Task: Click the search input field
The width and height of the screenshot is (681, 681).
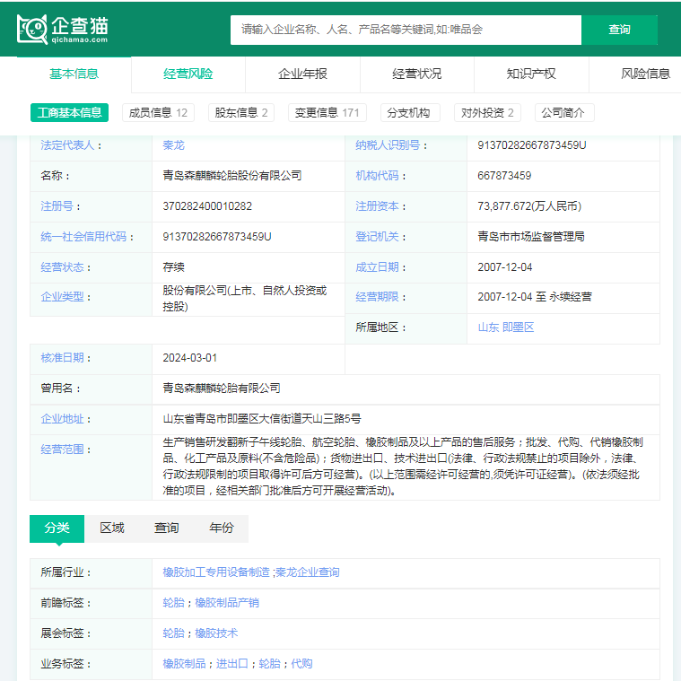Action: pyautogui.click(x=406, y=30)
